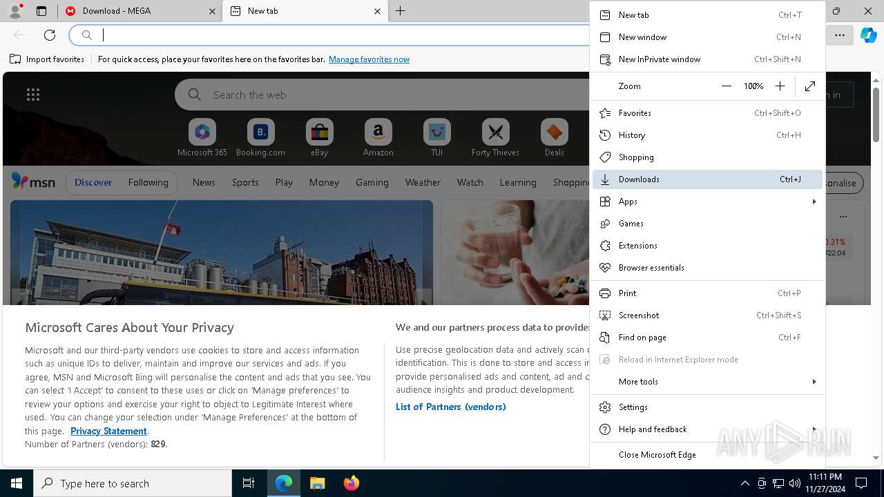Open the News category
Viewport: 884px width, 497px height.
(204, 182)
